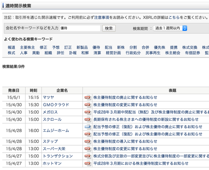The width and height of the screenshot is (209, 170).
Task: Select keyword 行政処分
Action: click(133, 53)
